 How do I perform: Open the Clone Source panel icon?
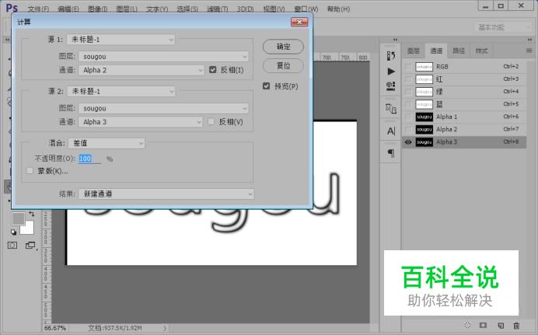pos(391,109)
